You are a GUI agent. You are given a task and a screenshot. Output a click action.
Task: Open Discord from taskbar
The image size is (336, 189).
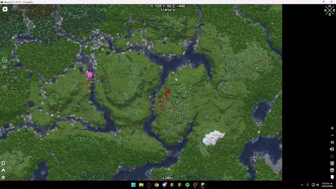click(165, 185)
